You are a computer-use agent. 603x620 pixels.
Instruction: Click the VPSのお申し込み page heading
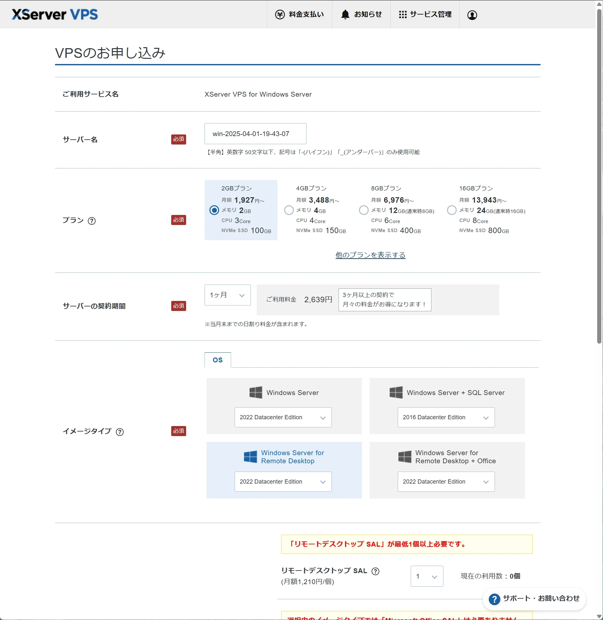(x=110, y=53)
